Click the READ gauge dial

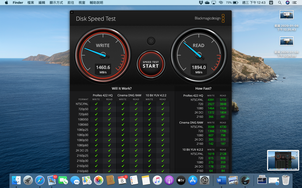[x=199, y=55]
